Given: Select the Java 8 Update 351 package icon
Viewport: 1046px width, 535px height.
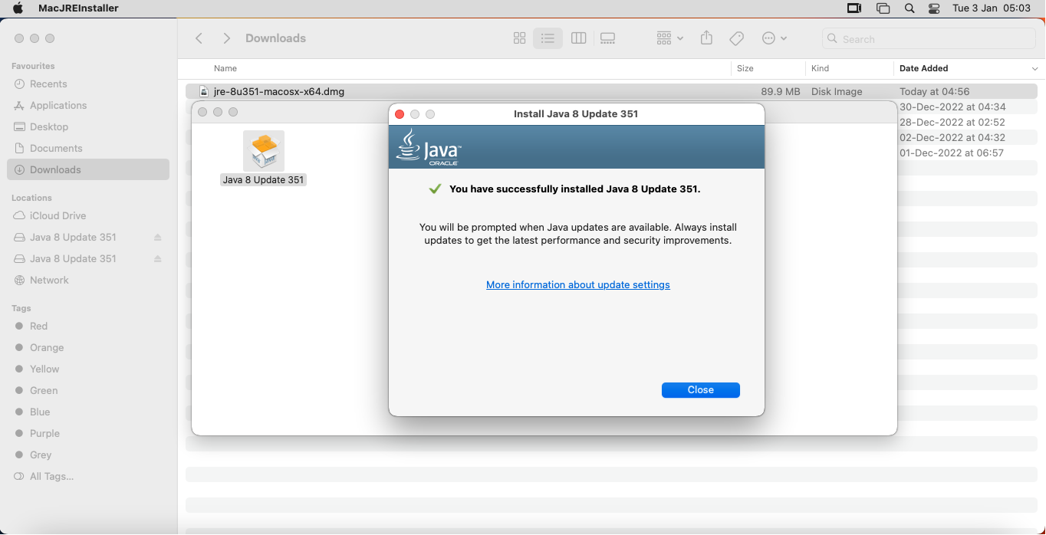Looking at the screenshot, I should 264,151.
